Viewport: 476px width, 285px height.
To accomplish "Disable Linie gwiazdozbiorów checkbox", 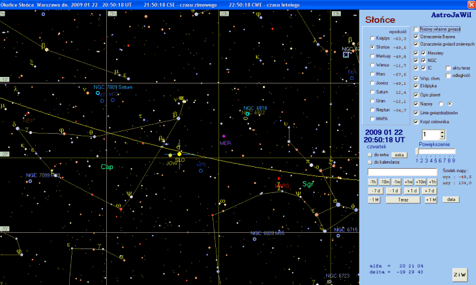I will coord(416,113).
